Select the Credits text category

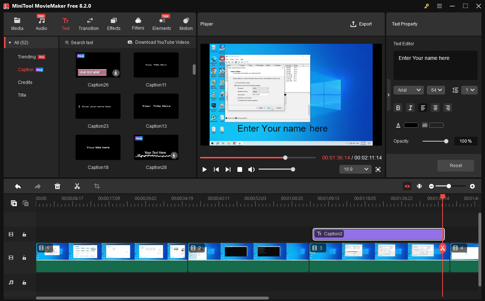tap(25, 82)
